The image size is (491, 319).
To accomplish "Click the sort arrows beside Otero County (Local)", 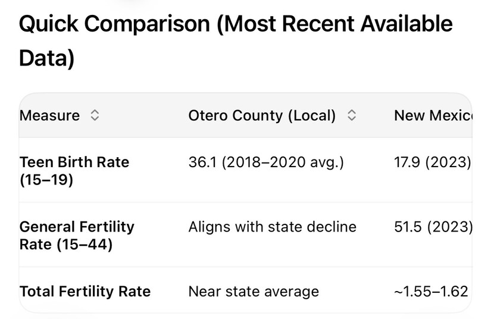I will (x=352, y=115).
